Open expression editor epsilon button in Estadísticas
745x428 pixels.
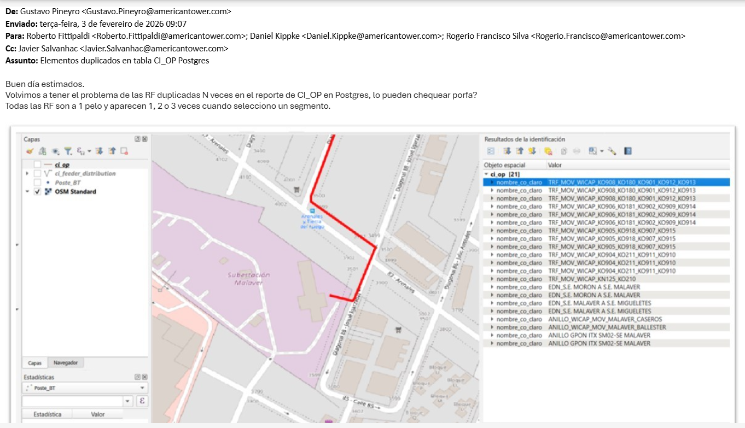point(142,401)
